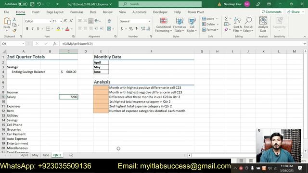Click the Name Box showing C9
The height and width of the screenshot is (173, 308).
click(x=13, y=44)
